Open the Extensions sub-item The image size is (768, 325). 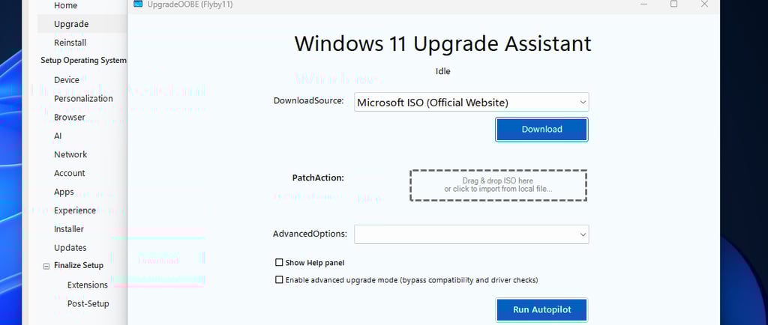pyautogui.click(x=88, y=285)
